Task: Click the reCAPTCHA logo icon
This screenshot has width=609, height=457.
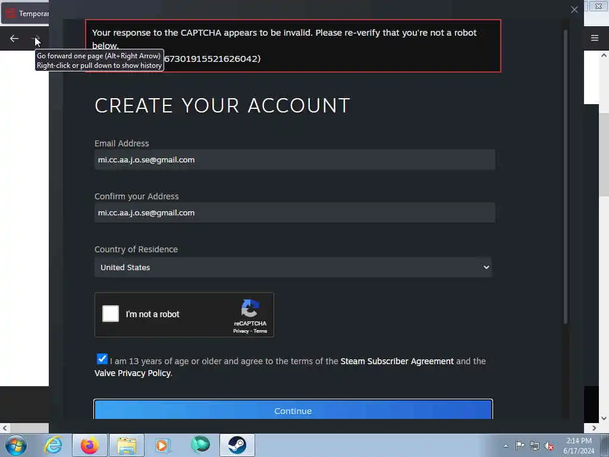Action: click(x=250, y=308)
